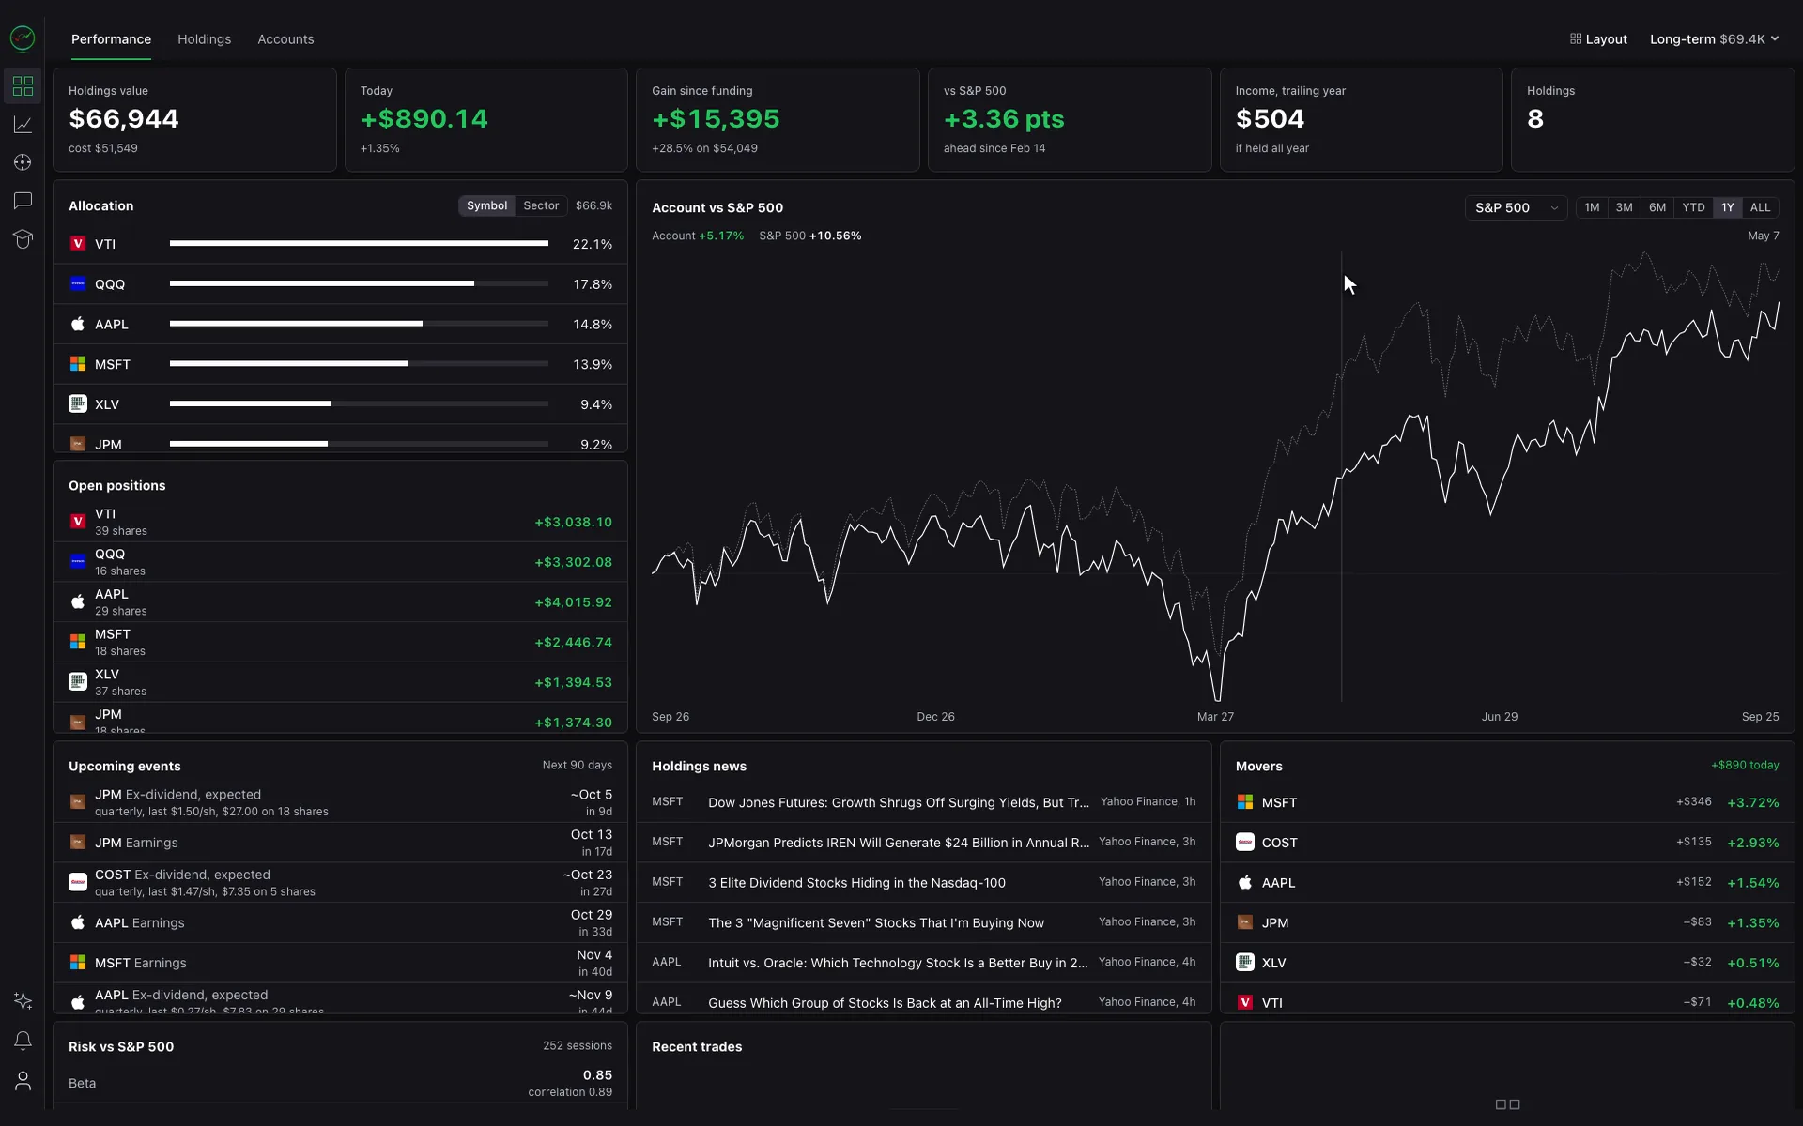The image size is (1803, 1126).
Task: Select the AAPL row in Movers
Action: click(1507, 883)
